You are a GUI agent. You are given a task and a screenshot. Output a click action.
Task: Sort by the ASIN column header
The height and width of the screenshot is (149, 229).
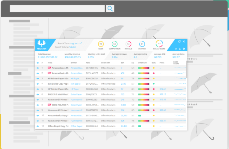88,63
